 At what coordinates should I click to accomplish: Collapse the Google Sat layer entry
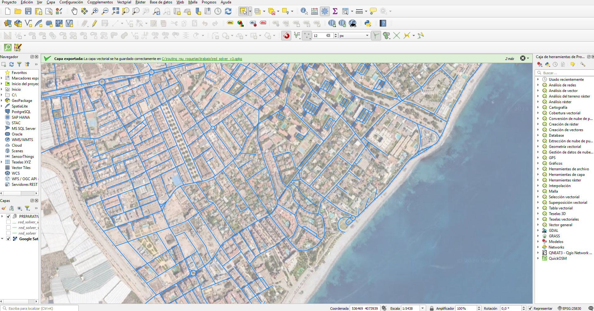(x=2, y=239)
